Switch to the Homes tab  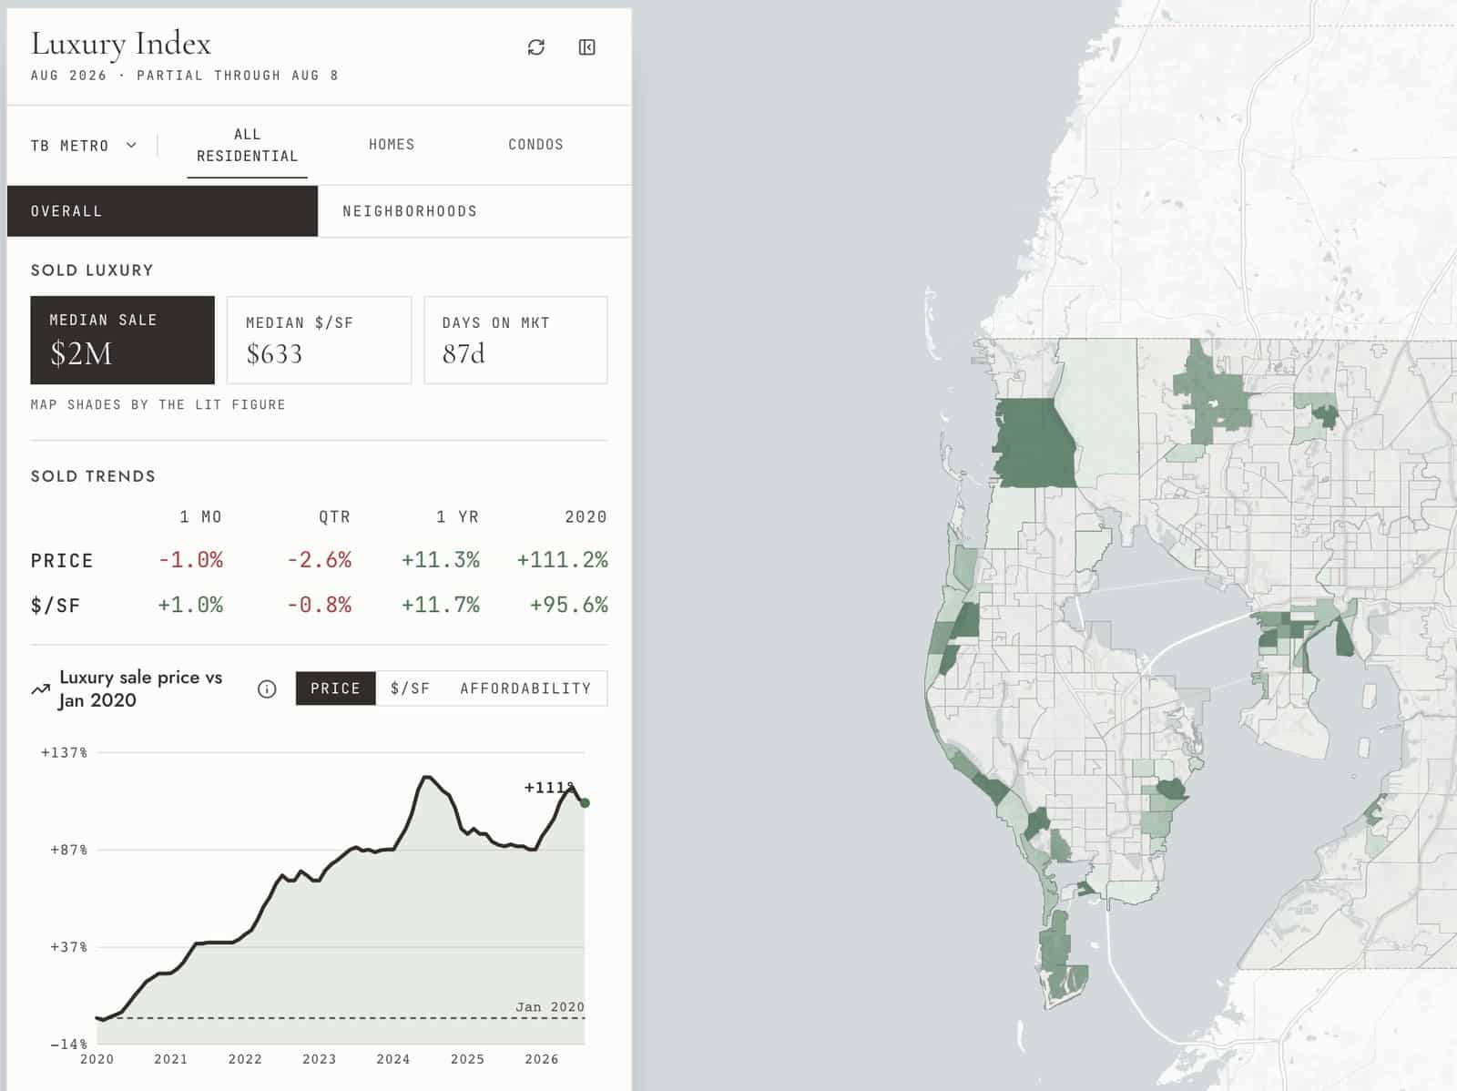click(x=392, y=145)
